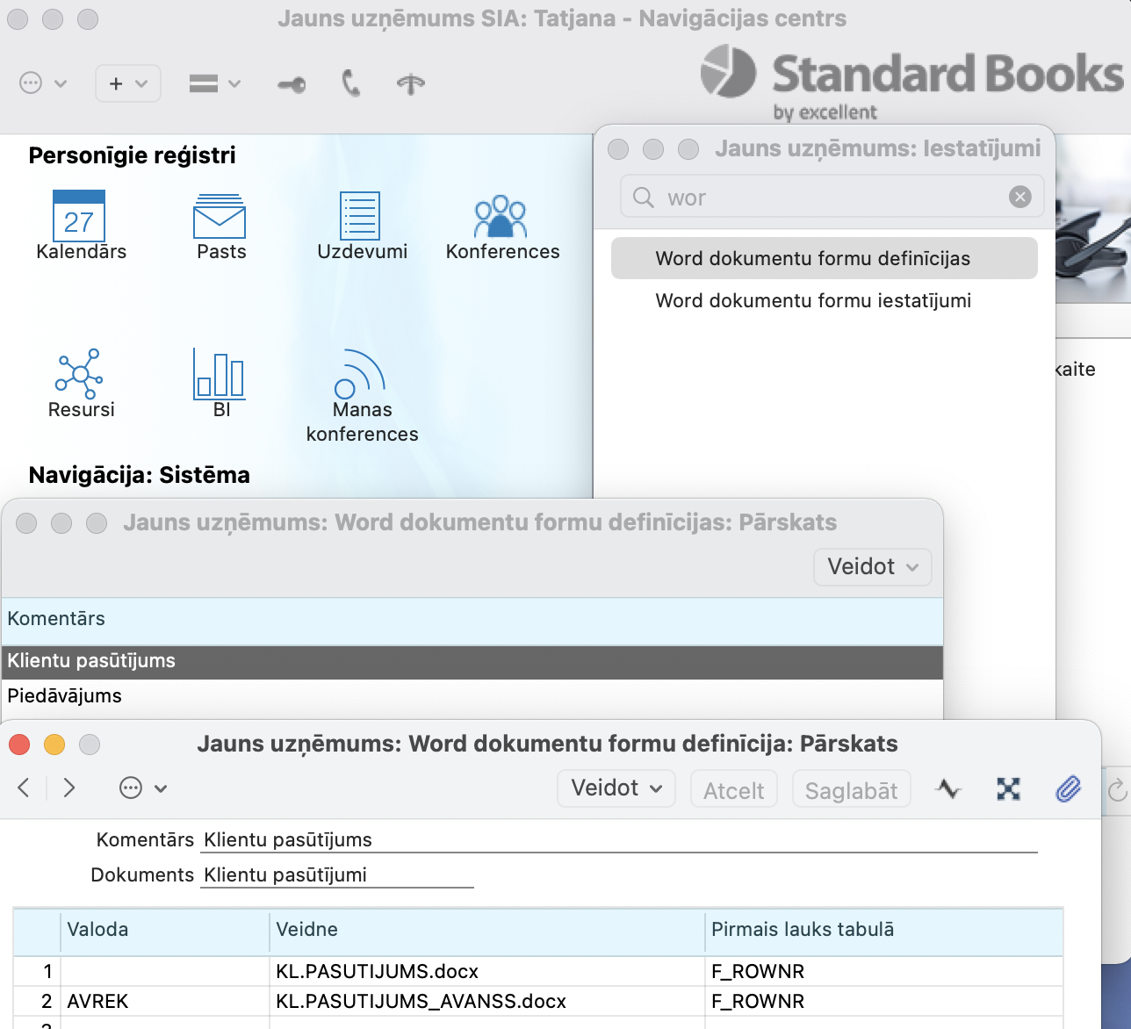Open the Resursi network icon
Viewport: 1131px width, 1029px height.
click(80, 374)
